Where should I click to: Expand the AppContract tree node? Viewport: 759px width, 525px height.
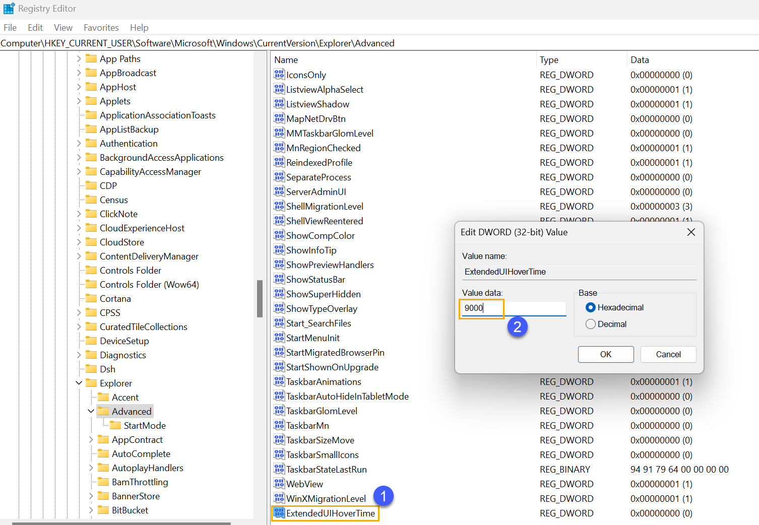[91, 439]
